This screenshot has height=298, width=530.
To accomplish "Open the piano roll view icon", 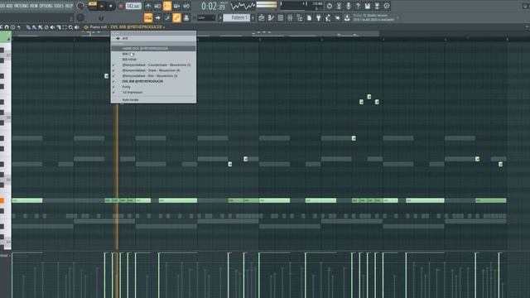I will [271, 18].
